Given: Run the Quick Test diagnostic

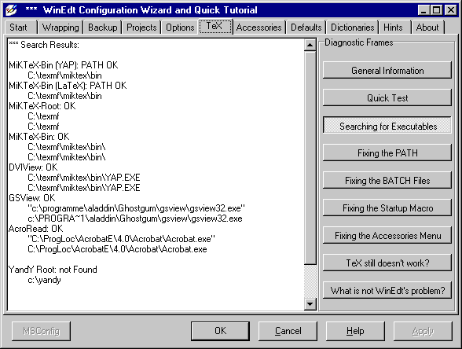Looking at the screenshot, I should click(x=387, y=97).
